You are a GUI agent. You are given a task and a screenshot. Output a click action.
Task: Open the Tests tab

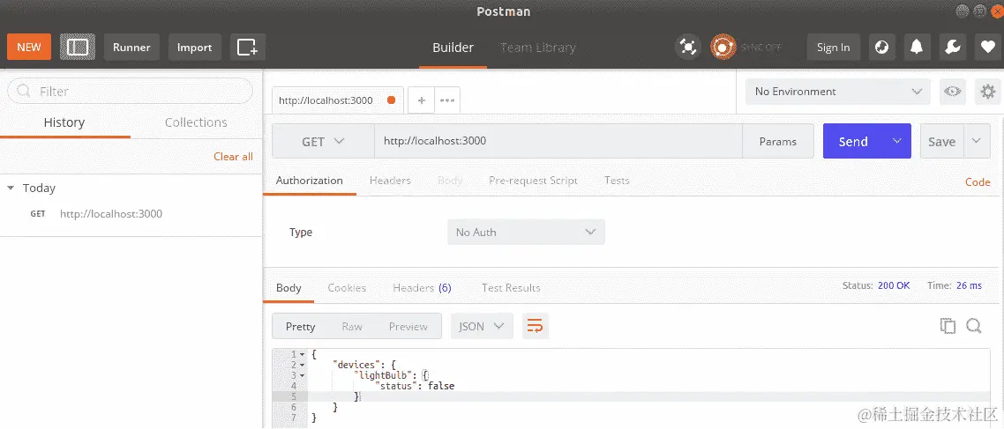(x=617, y=181)
